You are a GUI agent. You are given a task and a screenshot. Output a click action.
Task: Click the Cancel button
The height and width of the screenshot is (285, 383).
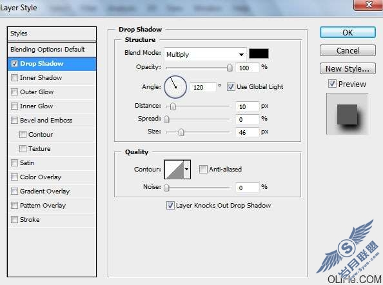coord(348,50)
